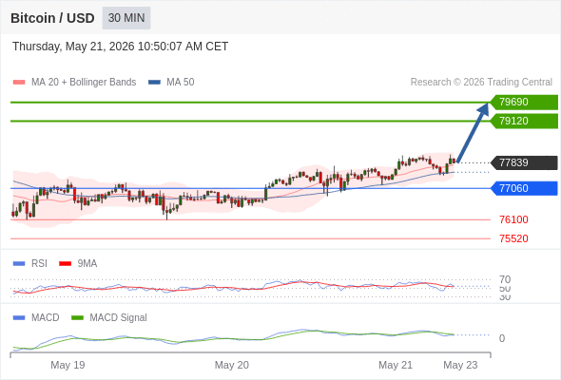Click the blue upward trend arrow
This screenshot has height=380, width=561.
[x=473, y=133]
